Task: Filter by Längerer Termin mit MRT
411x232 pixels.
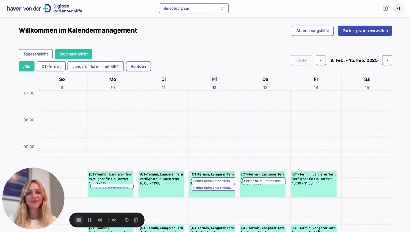Action: pos(96,66)
